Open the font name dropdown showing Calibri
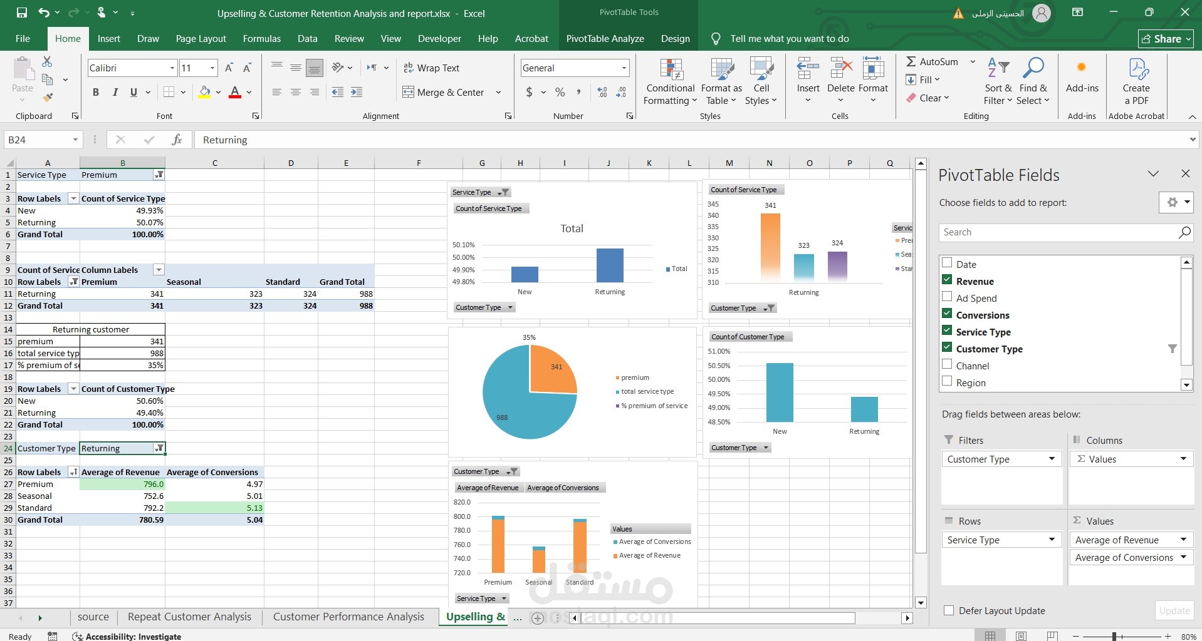This screenshot has height=641, width=1202. coord(172,68)
